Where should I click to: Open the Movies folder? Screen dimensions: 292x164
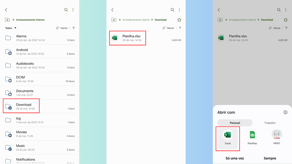39,134
